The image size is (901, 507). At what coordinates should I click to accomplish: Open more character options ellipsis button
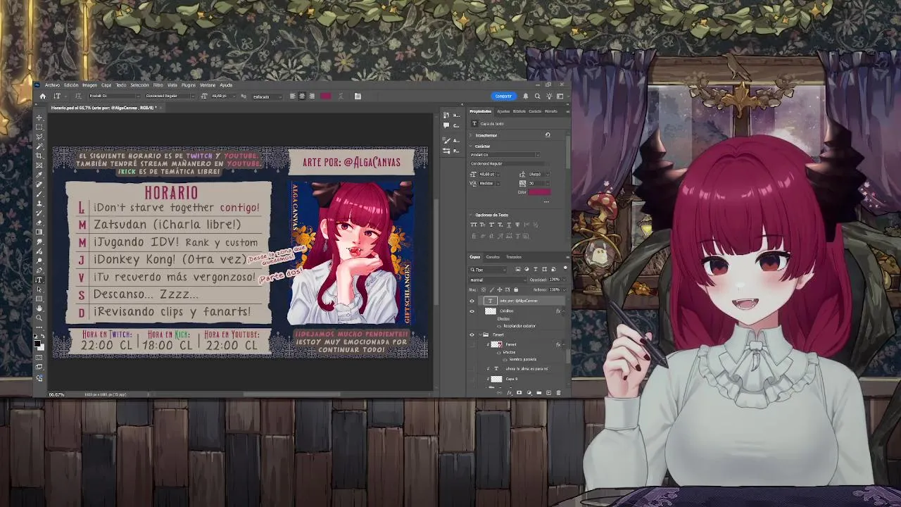(546, 201)
